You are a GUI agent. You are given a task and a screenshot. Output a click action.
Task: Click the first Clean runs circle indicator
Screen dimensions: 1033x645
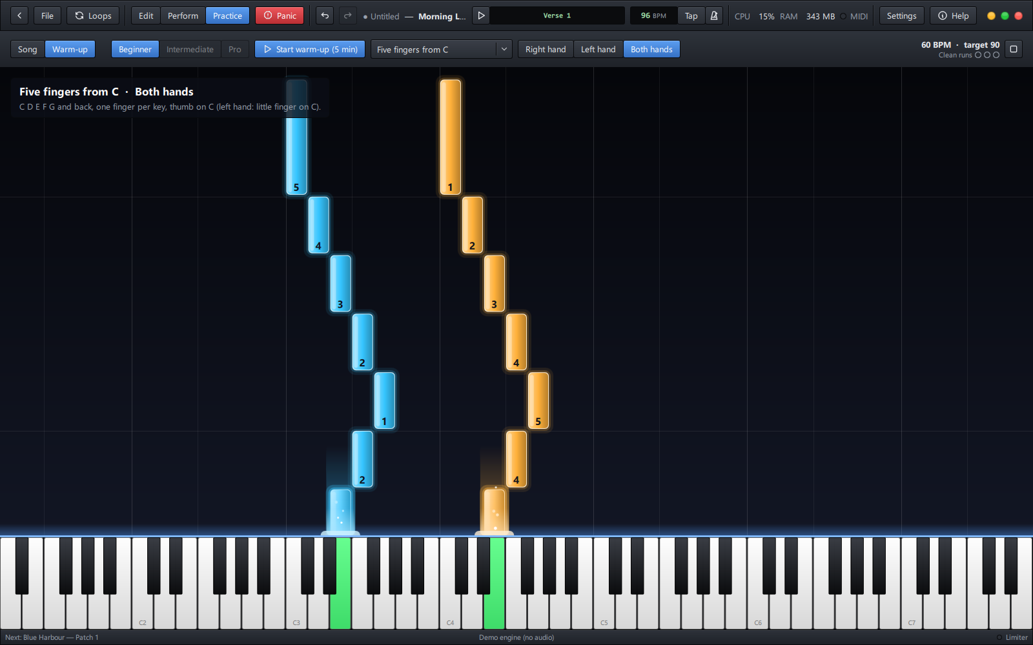click(978, 55)
